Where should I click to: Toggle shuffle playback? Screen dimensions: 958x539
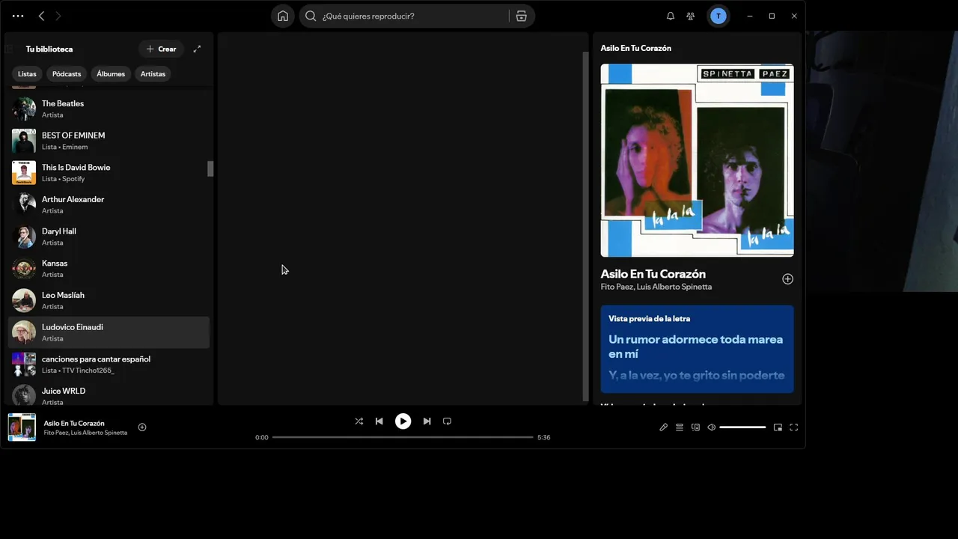tap(359, 421)
